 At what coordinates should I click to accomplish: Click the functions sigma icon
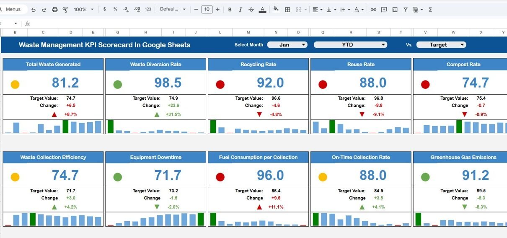430,9
